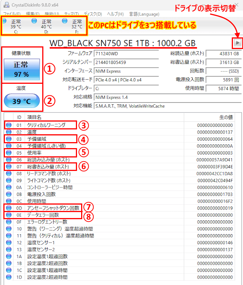This screenshot has height=285, width=243.
Task: Click status orb for 警告（ワーニング）温度超過時間 row
Action: [x=9, y=229]
